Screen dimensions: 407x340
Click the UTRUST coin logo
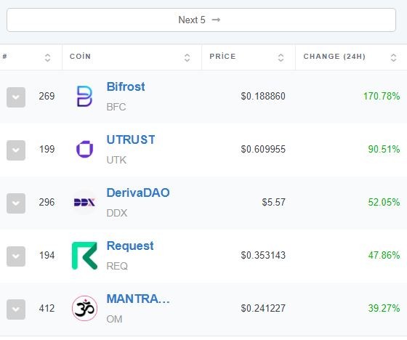coord(84,149)
